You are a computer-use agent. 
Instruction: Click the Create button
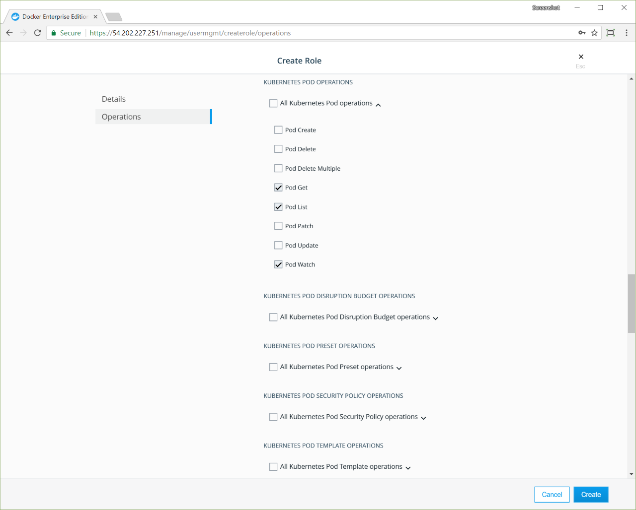click(x=591, y=495)
